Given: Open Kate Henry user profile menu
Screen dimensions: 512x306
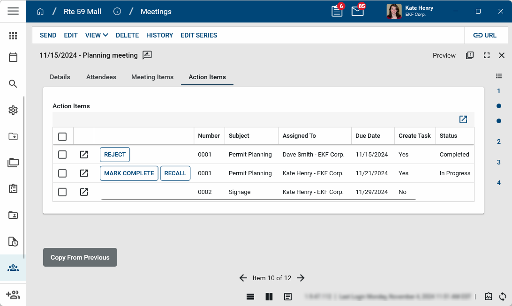Looking at the screenshot, I should [x=410, y=11].
